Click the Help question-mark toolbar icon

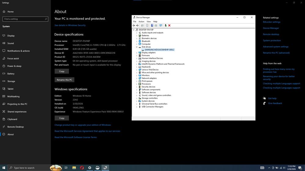pos(152,26)
